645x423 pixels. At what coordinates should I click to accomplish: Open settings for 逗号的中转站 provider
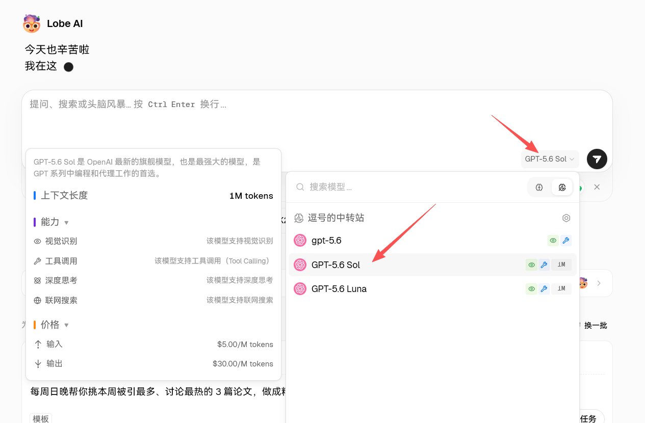click(566, 218)
